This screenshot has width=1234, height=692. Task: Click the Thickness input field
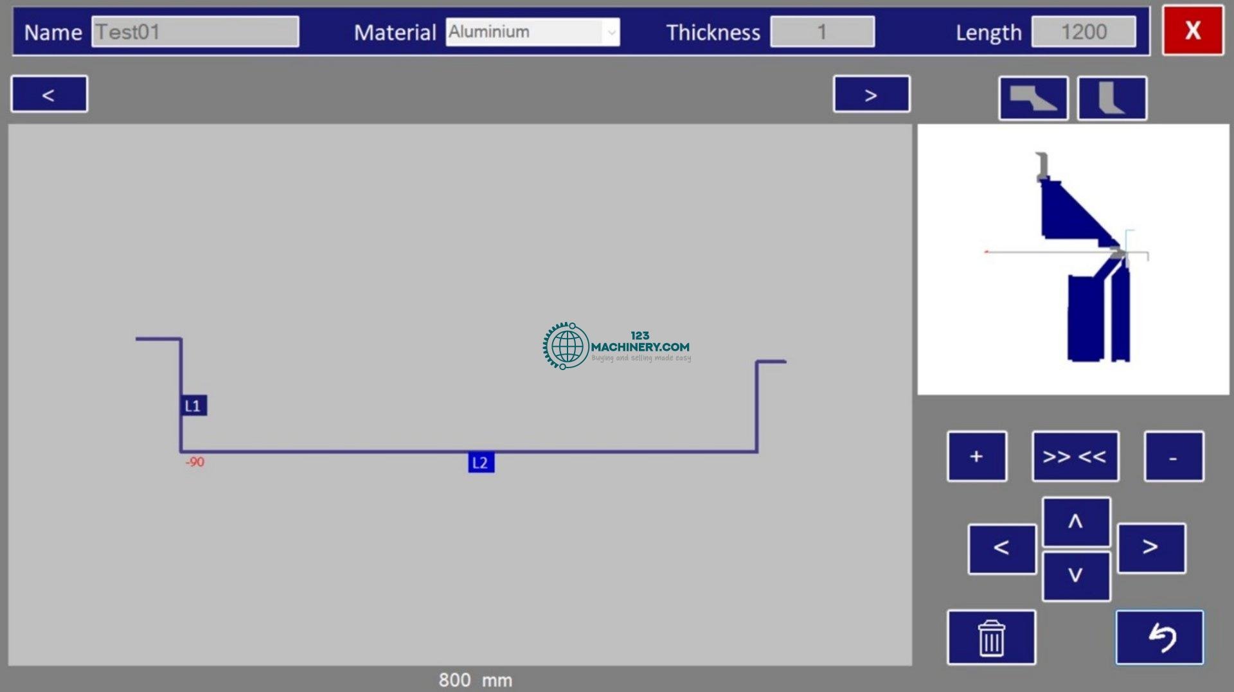[822, 32]
